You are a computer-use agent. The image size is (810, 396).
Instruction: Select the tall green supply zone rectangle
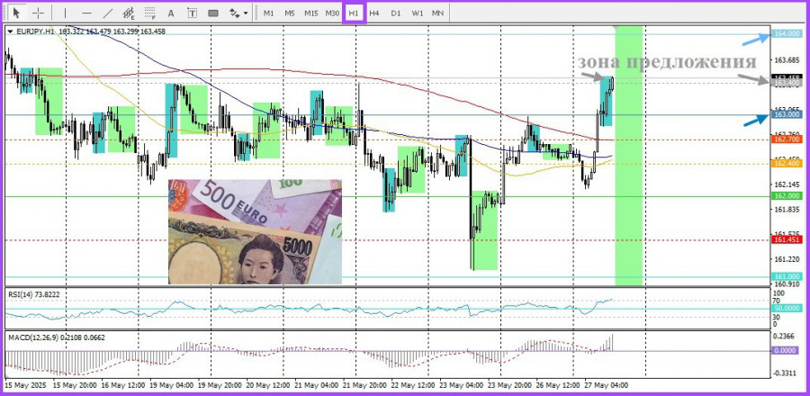click(x=628, y=155)
